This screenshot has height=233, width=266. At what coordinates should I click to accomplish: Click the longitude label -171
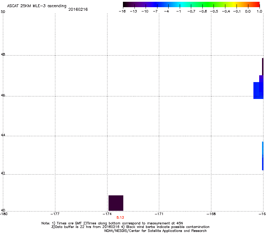click(x=159, y=214)
